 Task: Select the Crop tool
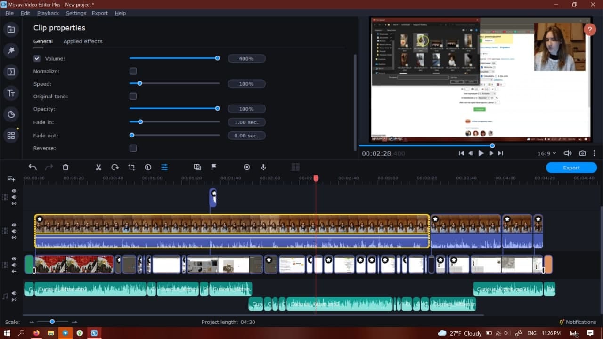tap(132, 167)
